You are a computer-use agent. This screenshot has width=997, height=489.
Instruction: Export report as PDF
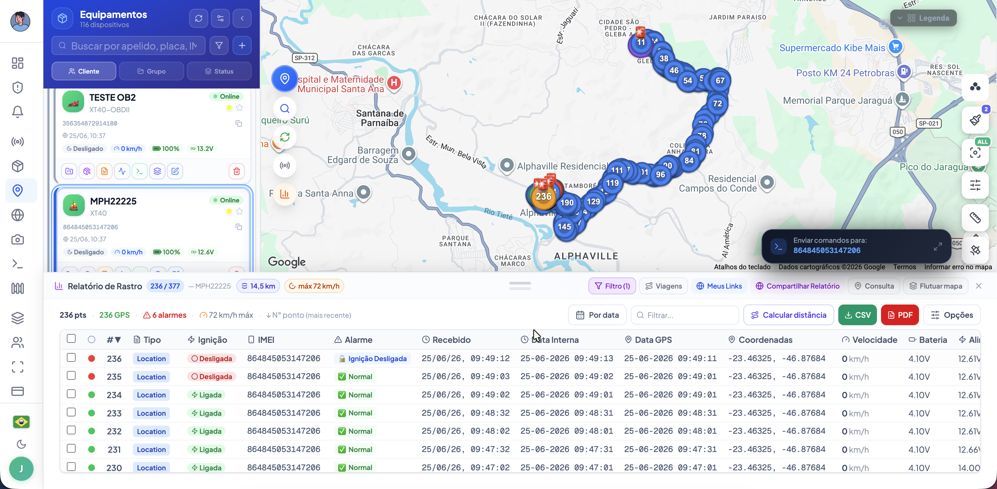[x=899, y=315]
